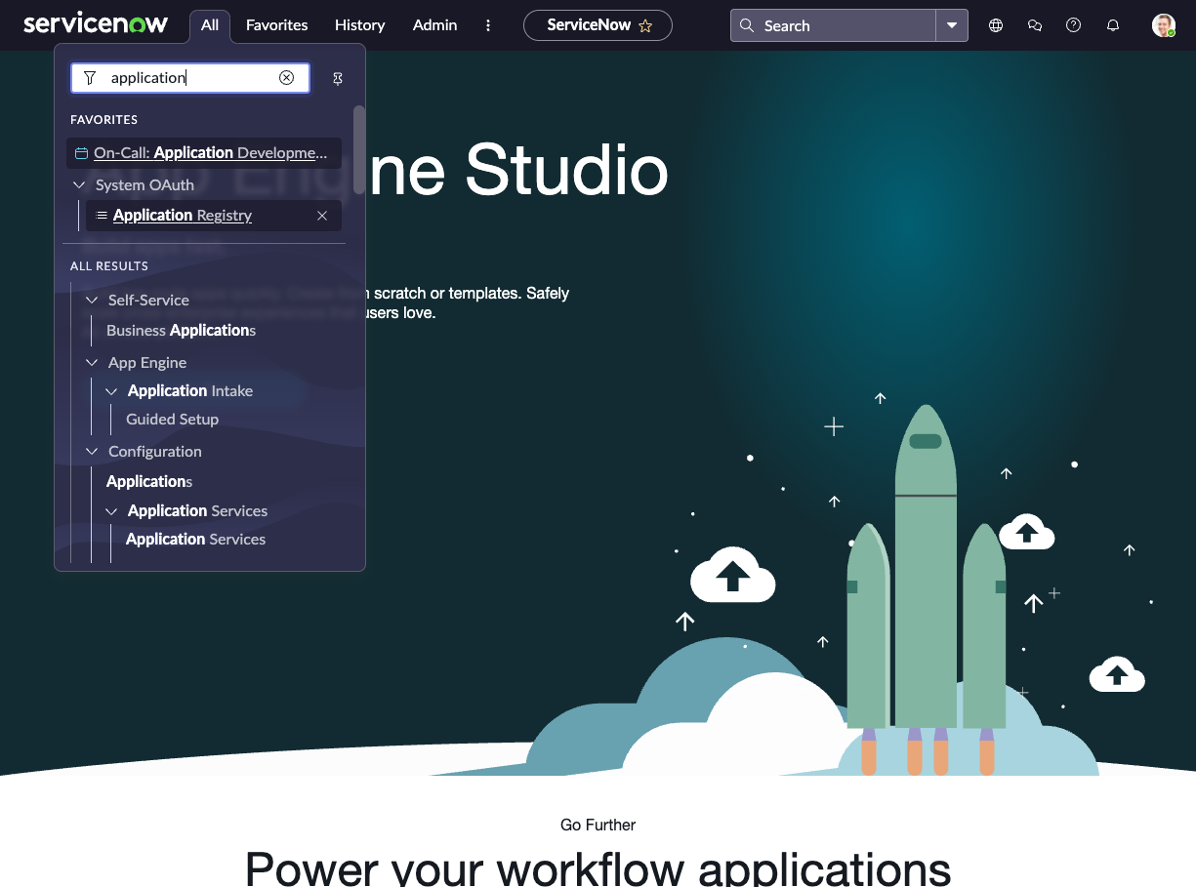Open the Business Applications module
The width and height of the screenshot is (1196, 887).
click(x=181, y=331)
